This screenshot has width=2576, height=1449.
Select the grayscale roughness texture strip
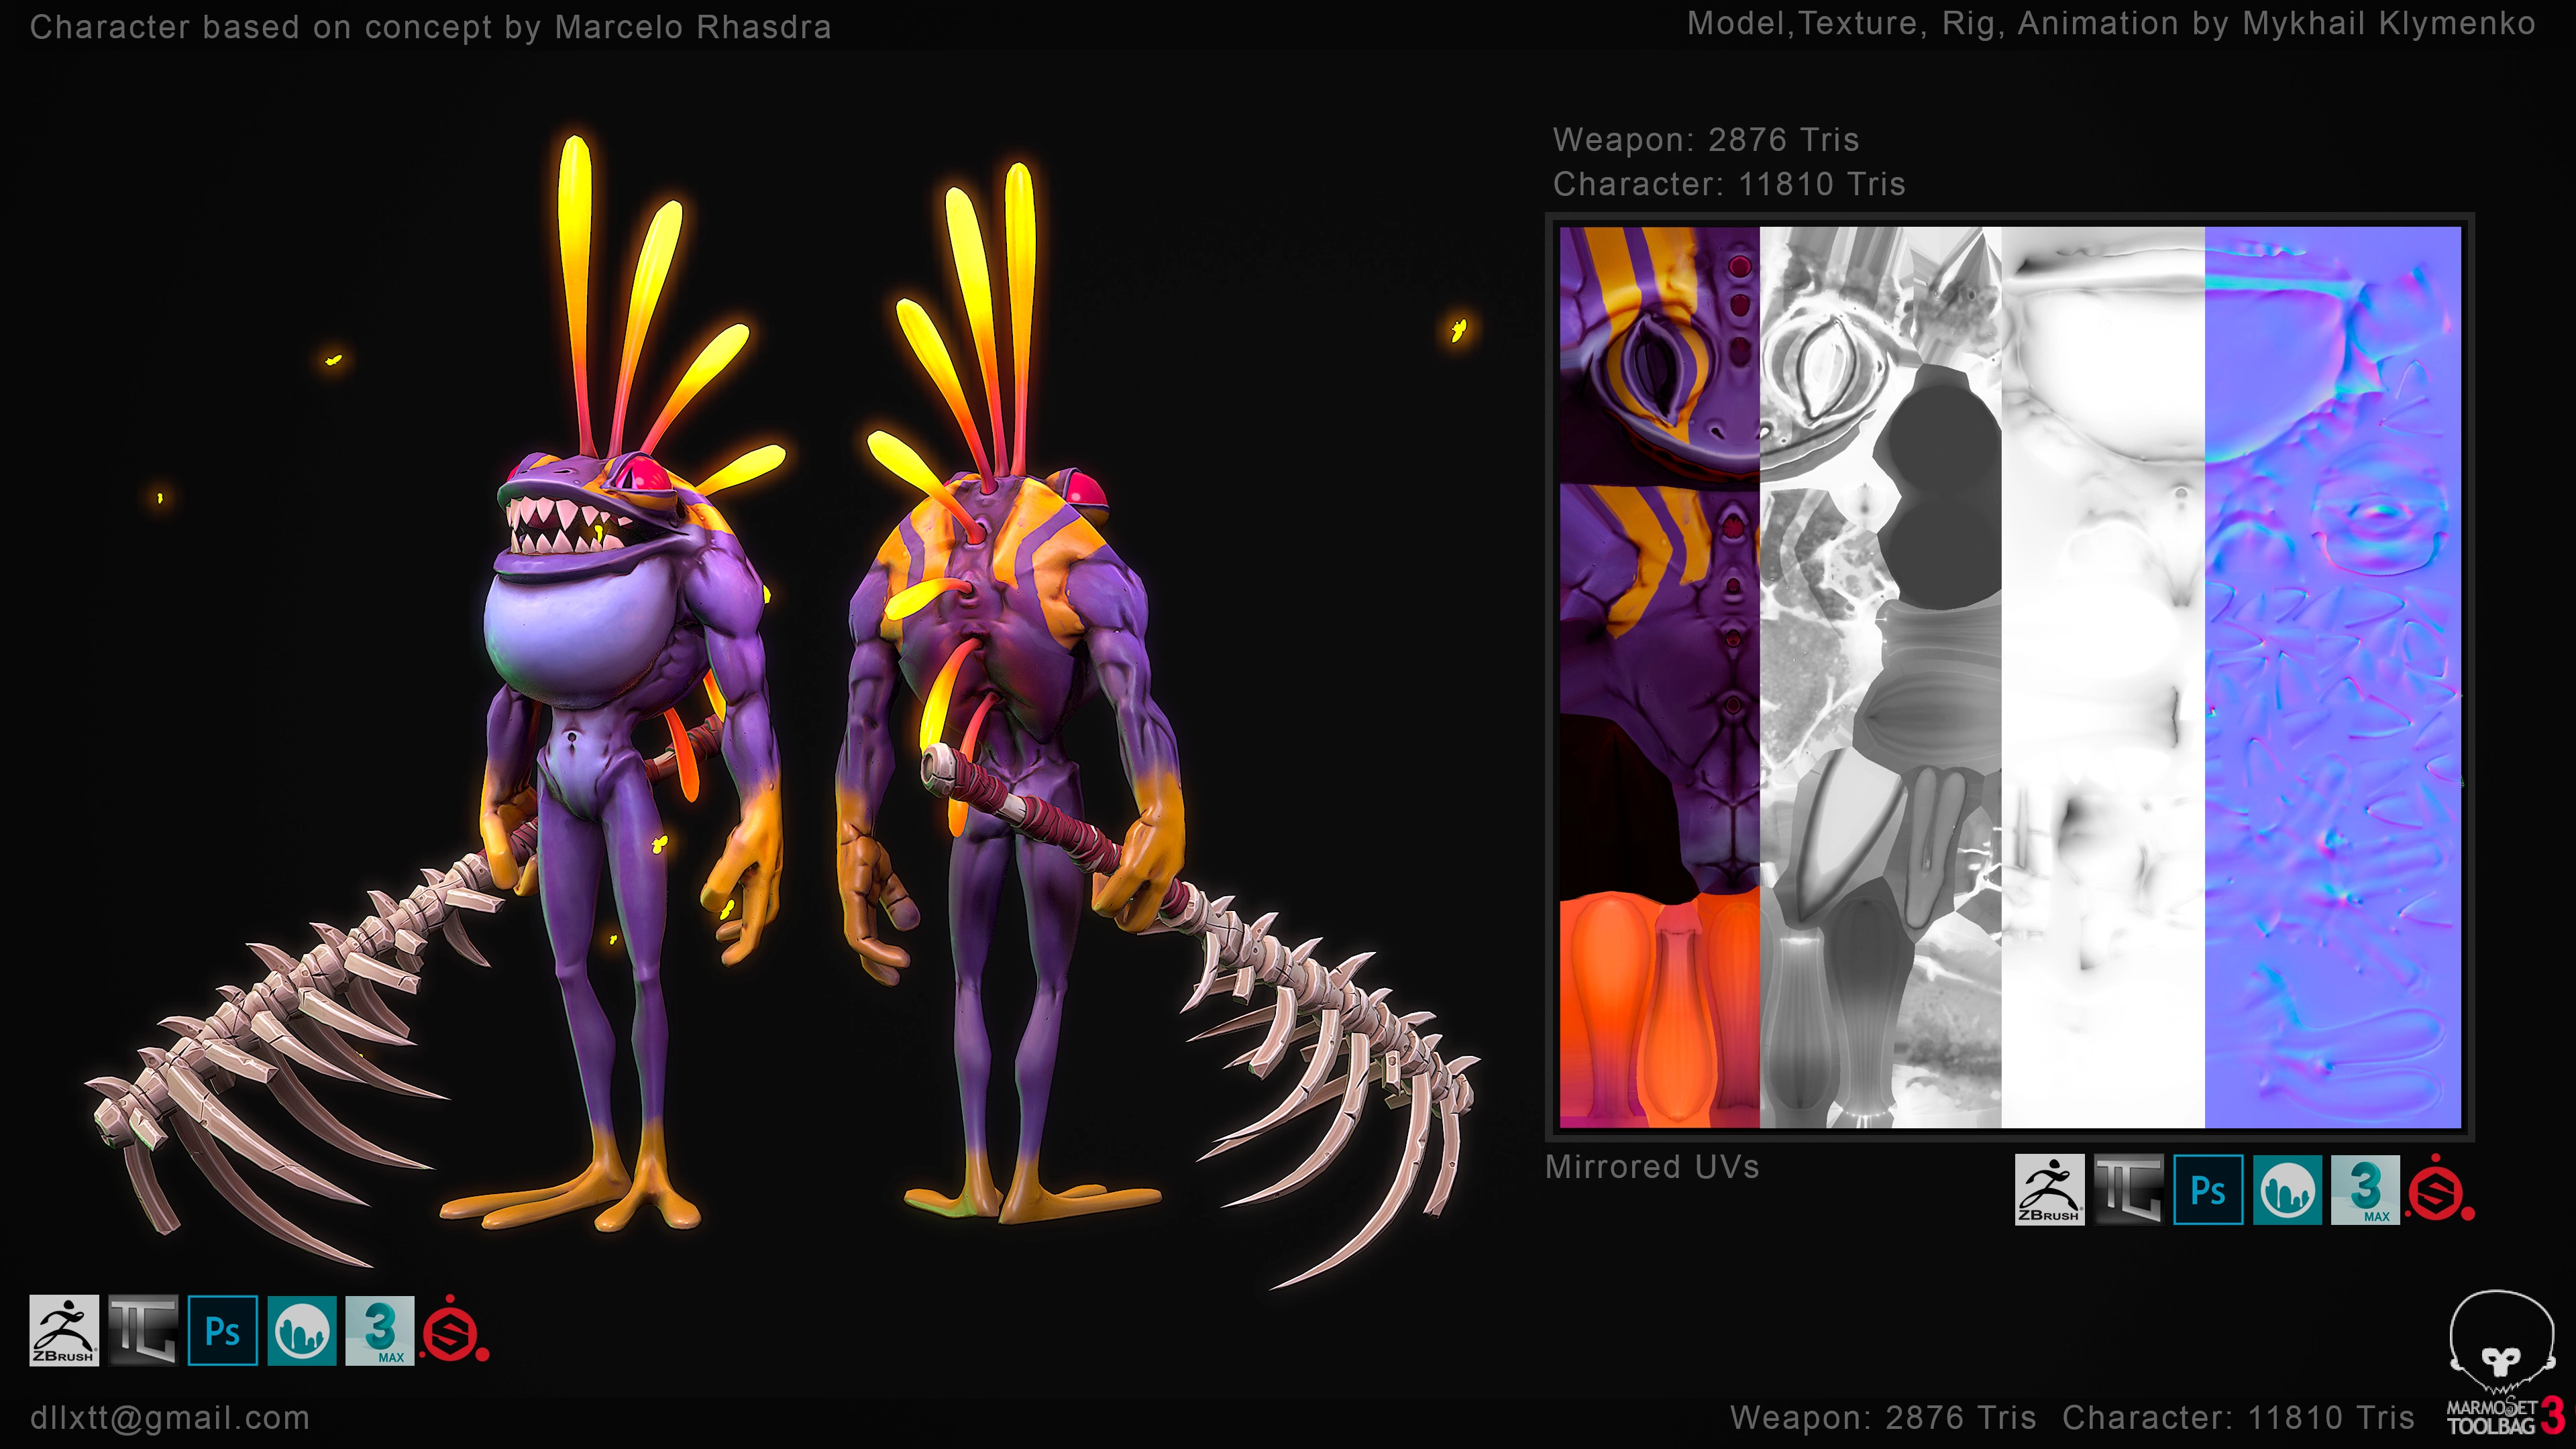tap(1880, 677)
